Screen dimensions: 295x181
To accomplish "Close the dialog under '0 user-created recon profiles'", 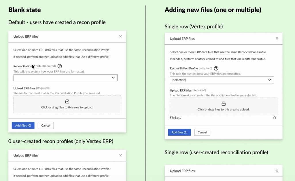I will [120, 155].
